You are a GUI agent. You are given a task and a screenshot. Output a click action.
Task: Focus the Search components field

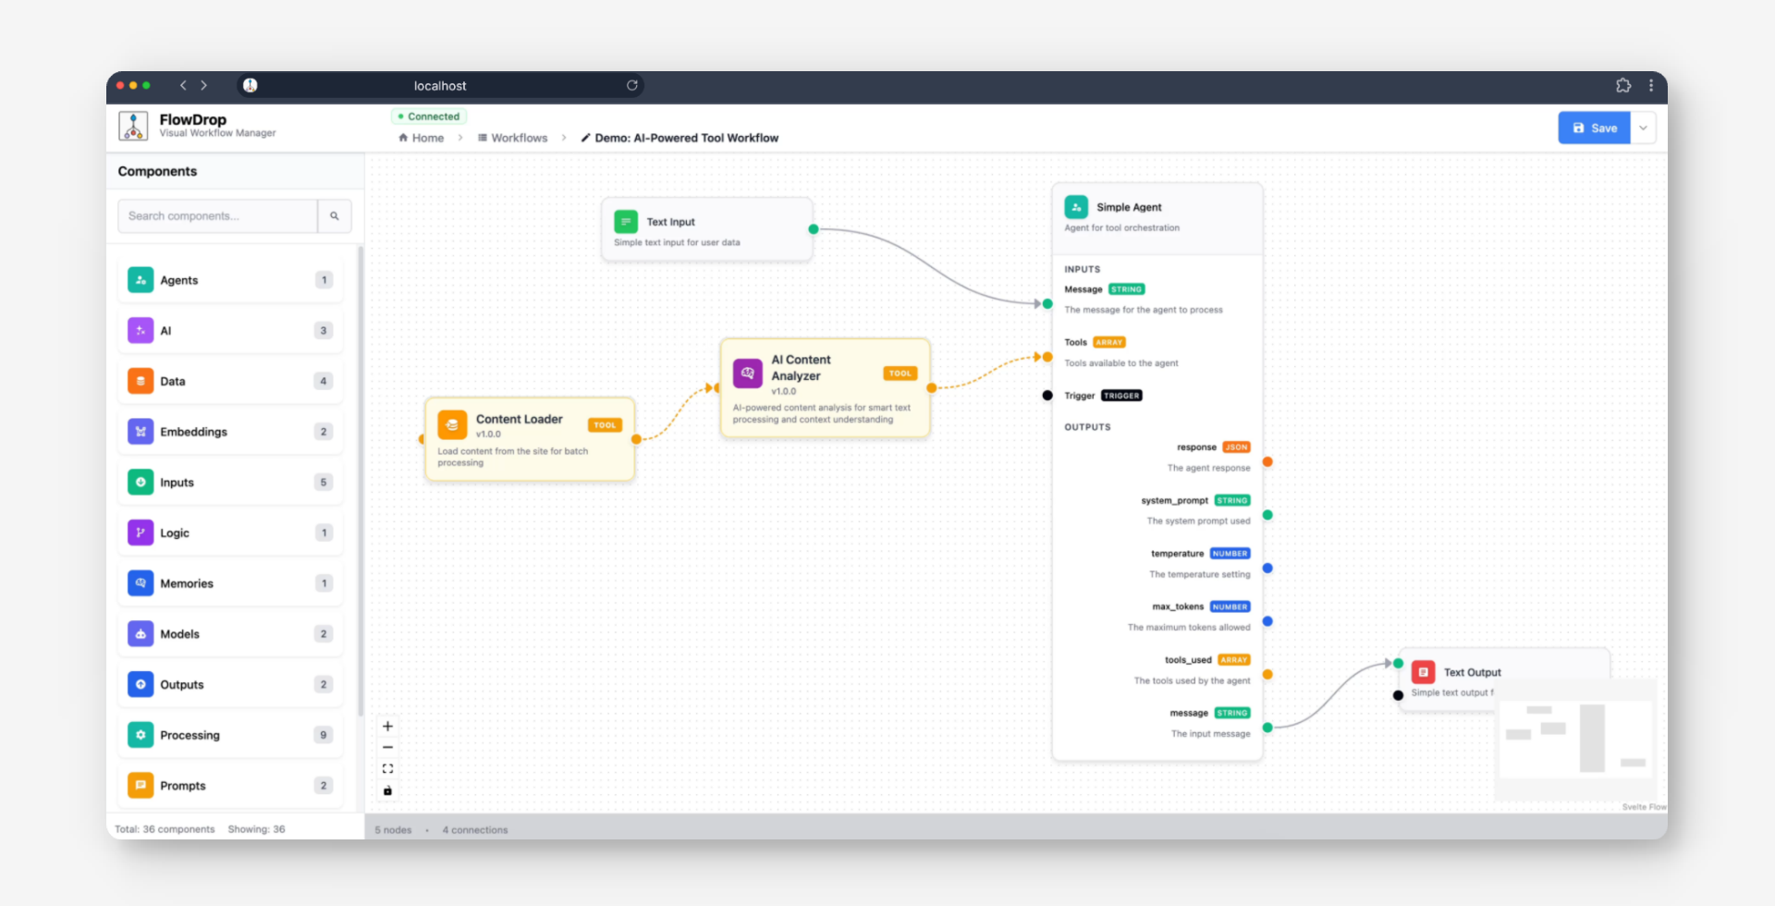(x=218, y=216)
